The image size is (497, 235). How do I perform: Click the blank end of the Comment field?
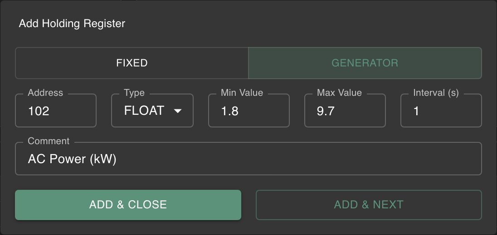(363, 159)
